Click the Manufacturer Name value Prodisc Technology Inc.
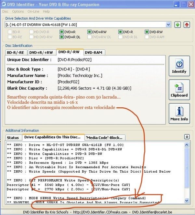This screenshot has width=195, height=215. 80,76
